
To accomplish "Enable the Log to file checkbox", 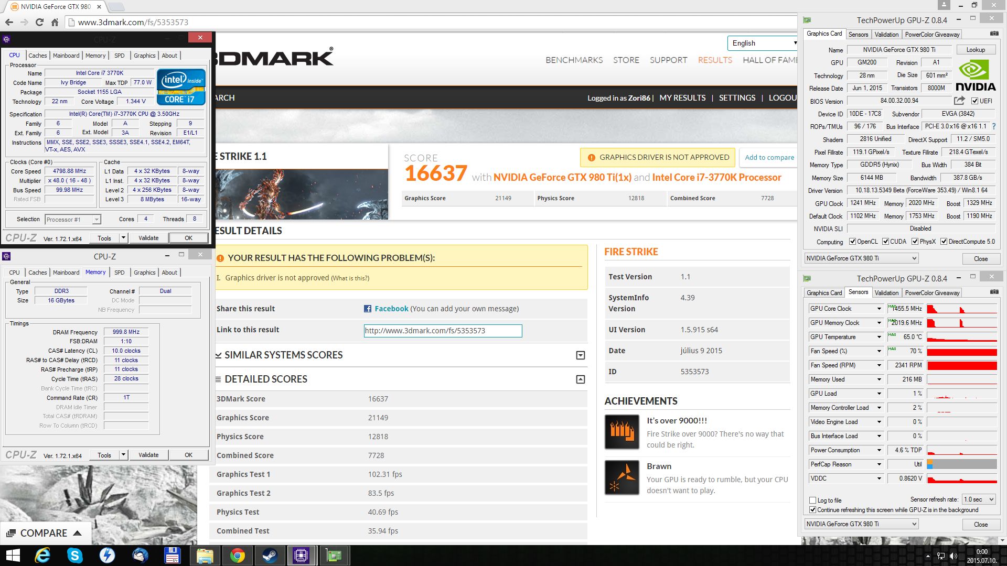I will (x=812, y=500).
